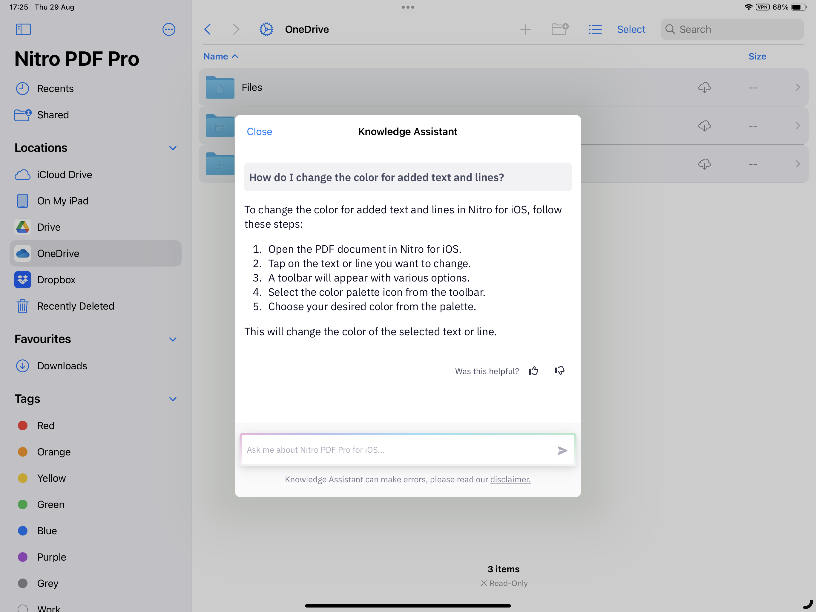Image resolution: width=816 pixels, height=612 pixels.
Task: Toggle the sidebar panel icon
Action: point(23,30)
